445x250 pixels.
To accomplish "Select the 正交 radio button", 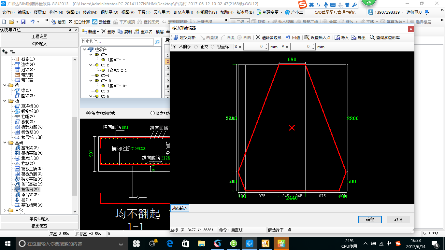I will [196, 47].
